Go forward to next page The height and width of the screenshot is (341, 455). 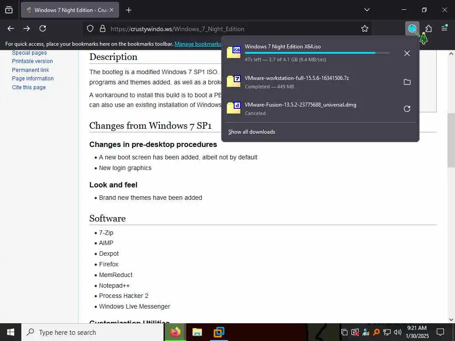[x=27, y=28]
